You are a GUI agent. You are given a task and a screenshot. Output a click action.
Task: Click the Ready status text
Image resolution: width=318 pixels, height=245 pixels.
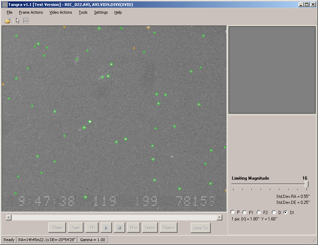[9, 240]
